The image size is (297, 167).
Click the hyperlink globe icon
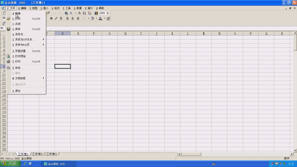point(66,13)
